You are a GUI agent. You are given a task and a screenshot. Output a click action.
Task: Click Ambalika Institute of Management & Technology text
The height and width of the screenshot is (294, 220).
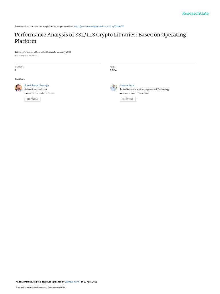tap(144, 89)
